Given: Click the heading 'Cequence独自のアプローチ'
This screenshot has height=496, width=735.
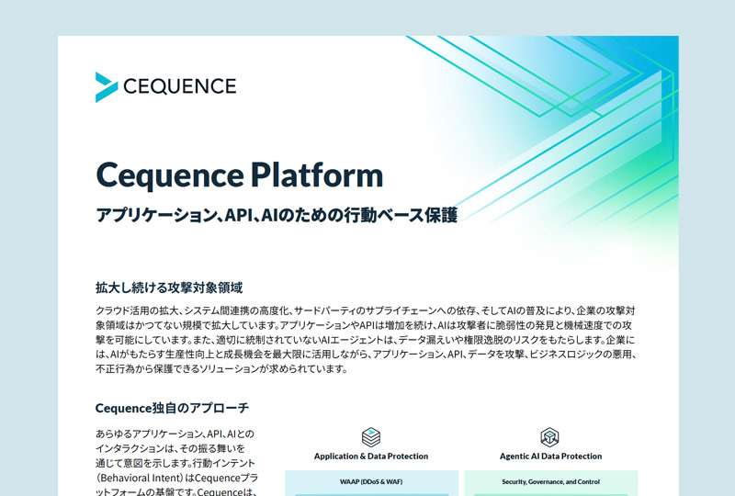Looking at the screenshot, I should click(x=172, y=408).
